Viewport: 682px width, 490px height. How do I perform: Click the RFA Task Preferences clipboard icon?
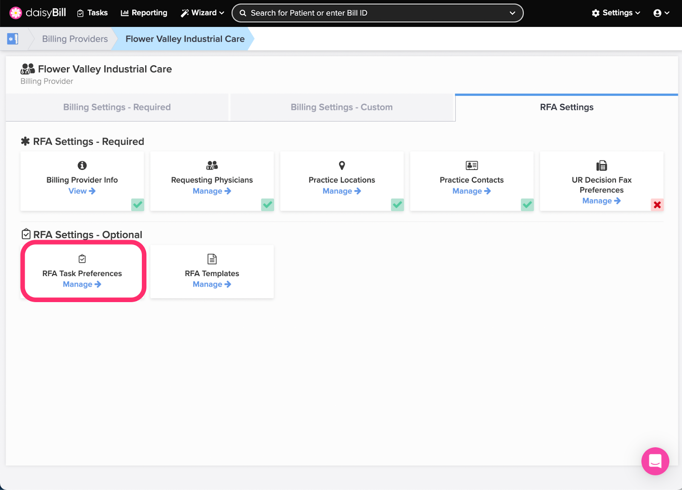tap(82, 259)
